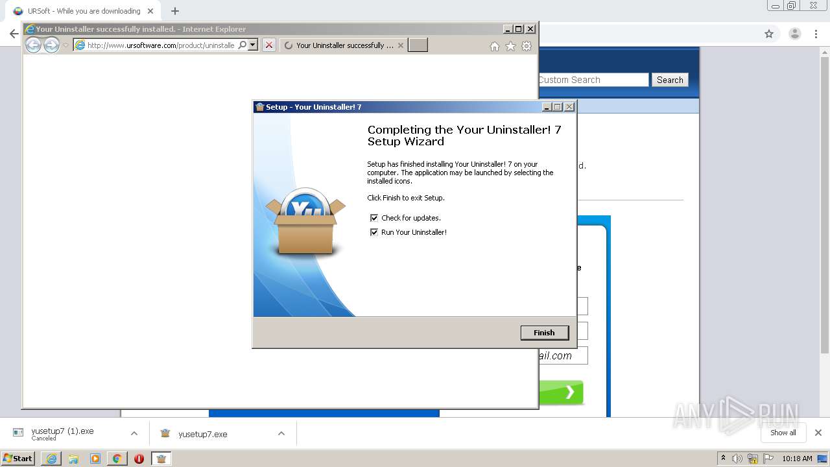Click the email input field on webpage
Screen dimensions: 830x467
tap(563, 355)
